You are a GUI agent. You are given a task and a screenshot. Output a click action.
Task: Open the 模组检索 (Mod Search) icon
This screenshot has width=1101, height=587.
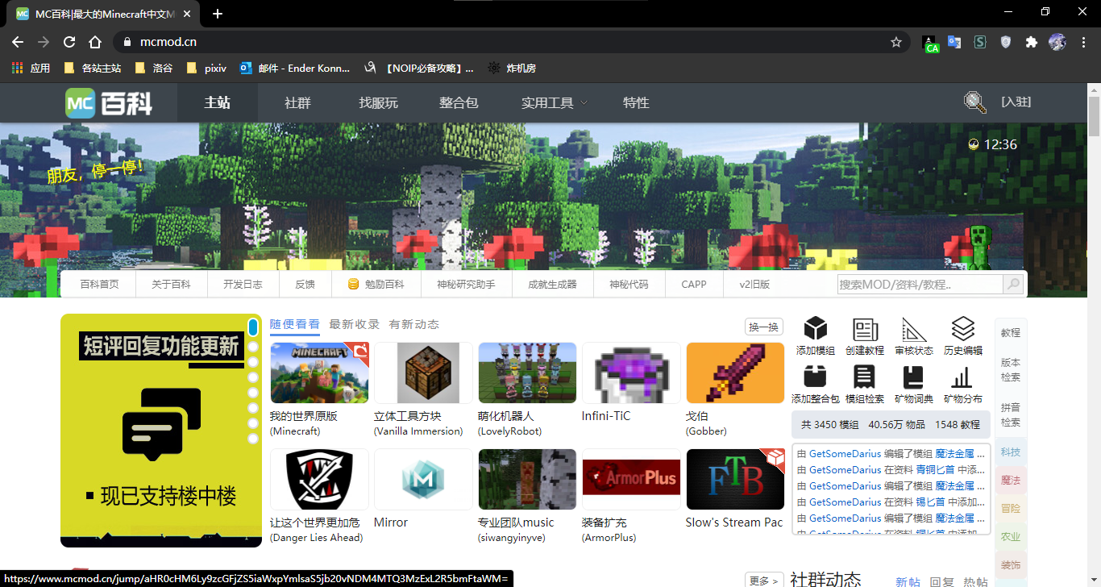[864, 380]
